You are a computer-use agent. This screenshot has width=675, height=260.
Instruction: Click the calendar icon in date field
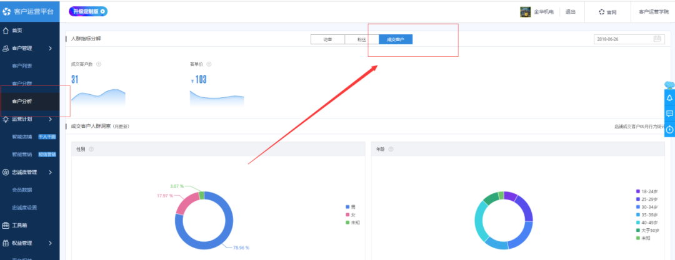(657, 39)
